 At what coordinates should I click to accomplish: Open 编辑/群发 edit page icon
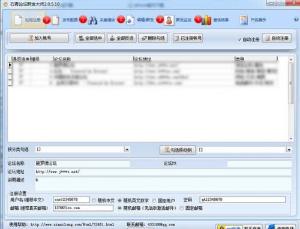point(130,20)
